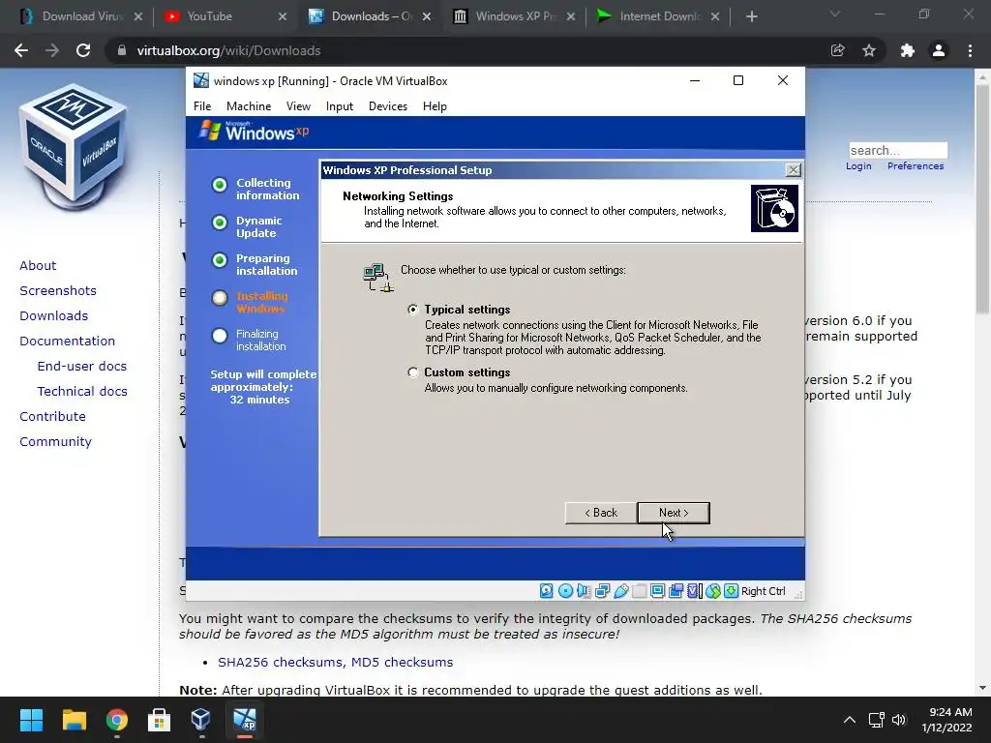Click the audio status icon in VirtualBox
This screenshot has width=991, height=743.
click(584, 591)
